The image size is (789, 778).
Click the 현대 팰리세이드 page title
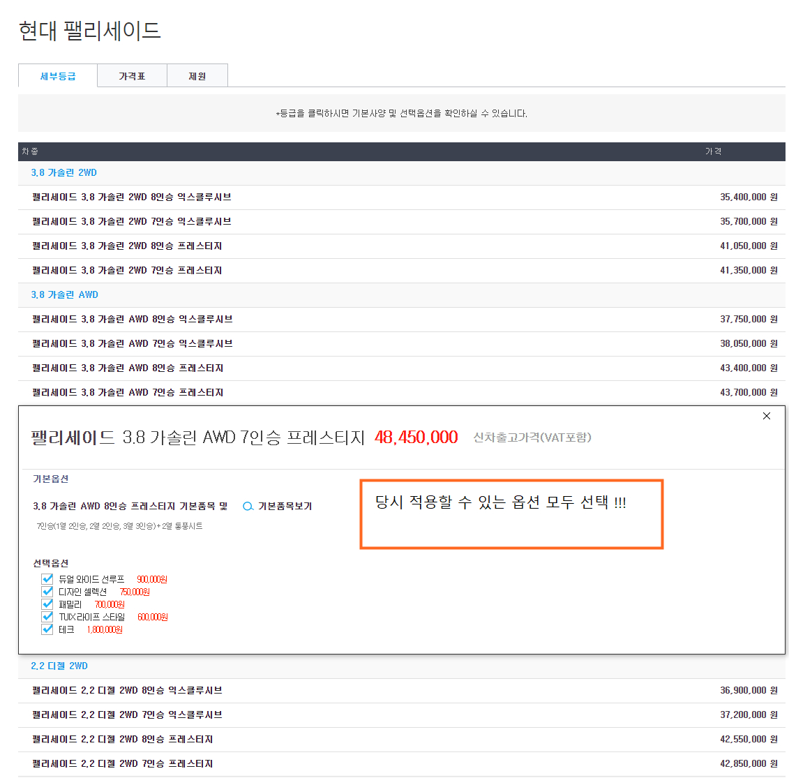coord(89,31)
